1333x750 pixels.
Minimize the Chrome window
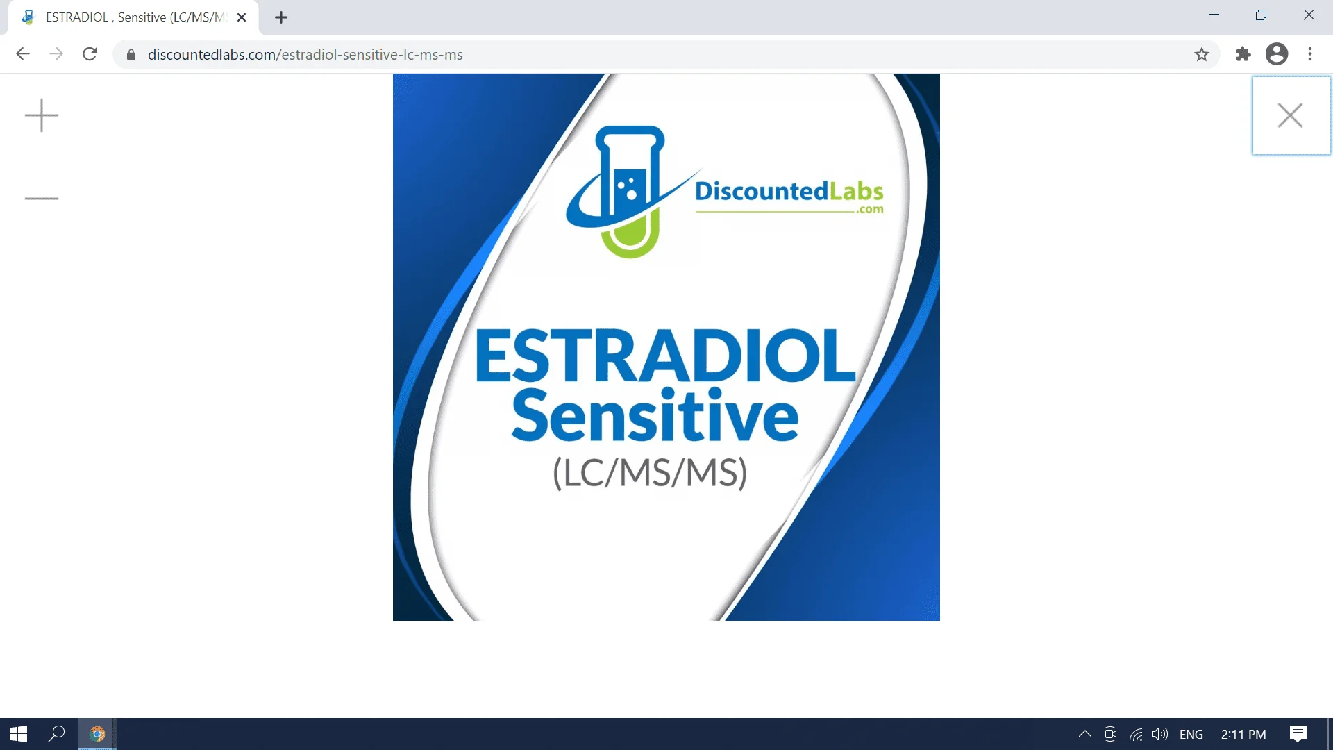(1214, 15)
